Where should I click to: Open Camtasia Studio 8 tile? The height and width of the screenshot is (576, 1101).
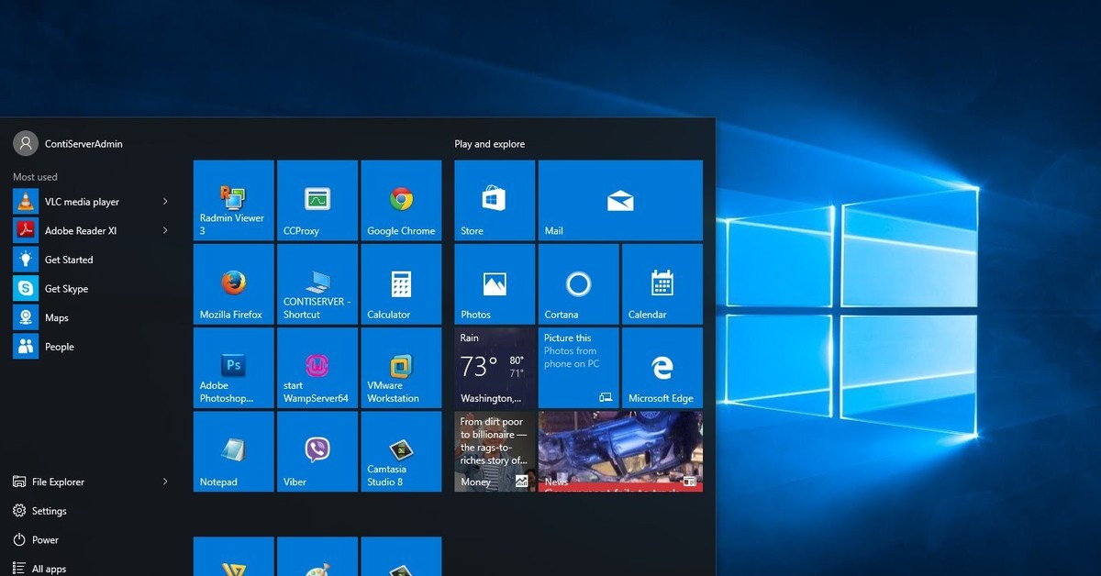point(401,451)
